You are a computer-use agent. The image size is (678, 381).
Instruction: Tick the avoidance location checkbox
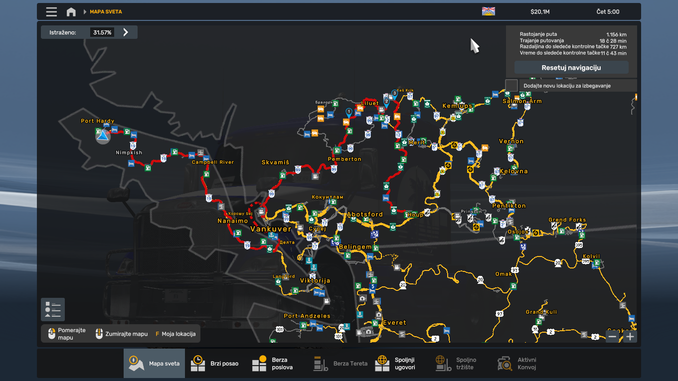pyautogui.click(x=511, y=85)
